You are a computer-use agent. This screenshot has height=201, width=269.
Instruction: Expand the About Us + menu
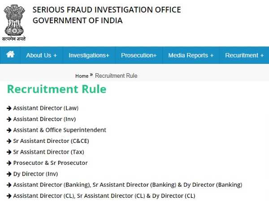point(41,55)
